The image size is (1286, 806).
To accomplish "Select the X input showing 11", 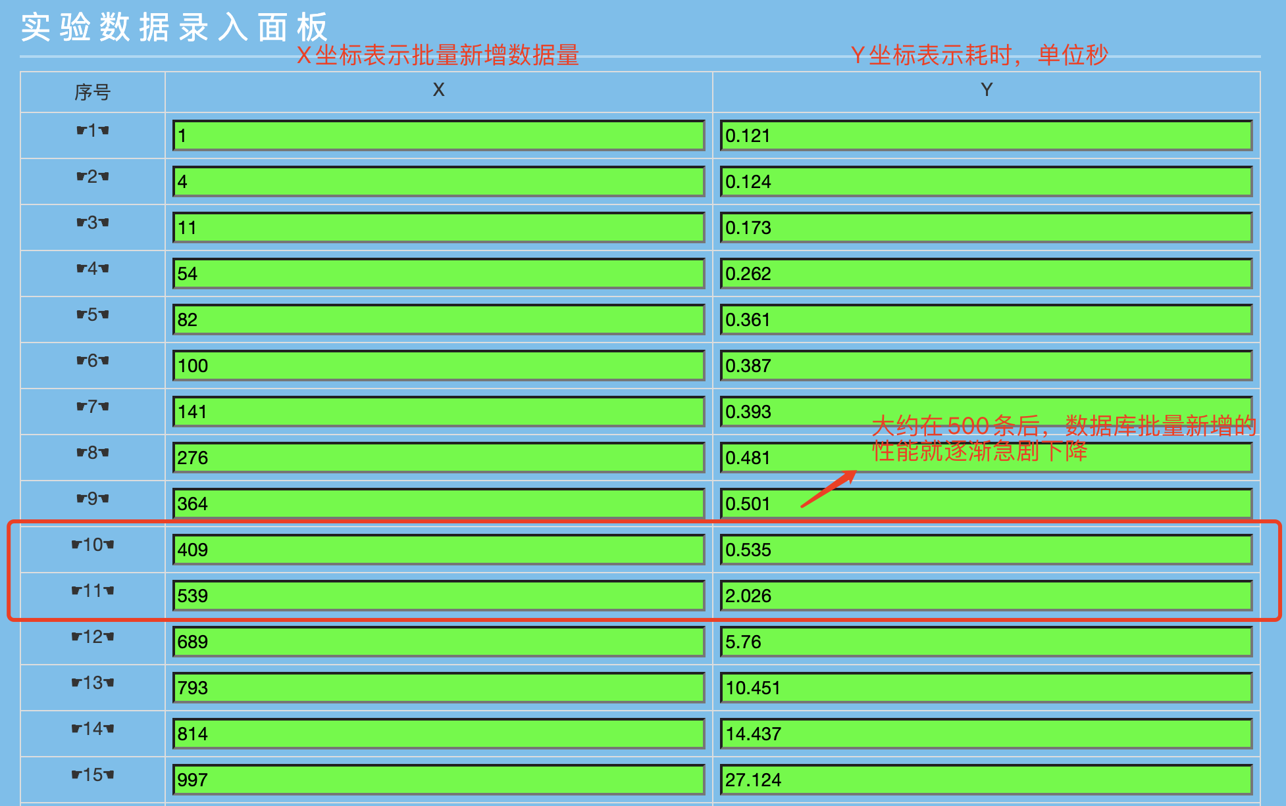I will coord(438,227).
